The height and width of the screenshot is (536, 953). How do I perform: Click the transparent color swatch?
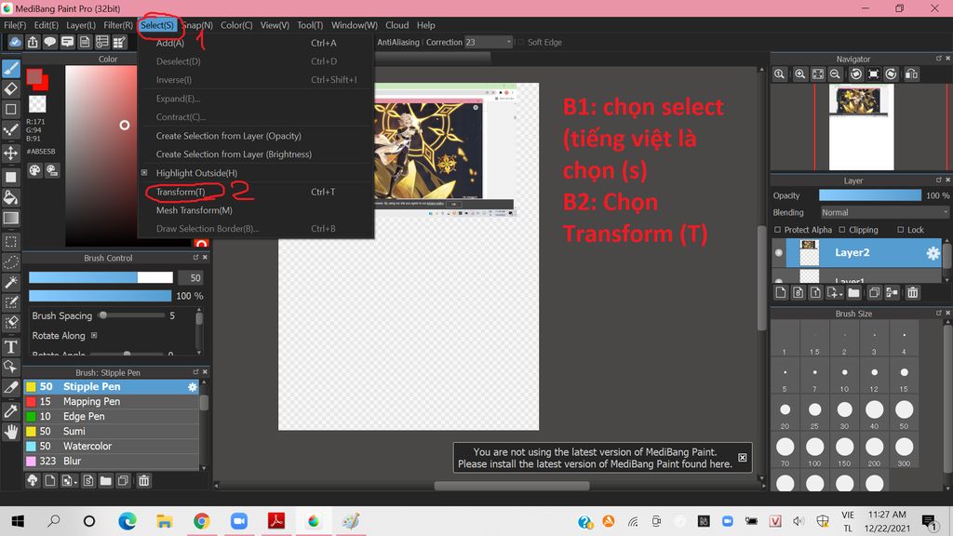[37, 104]
